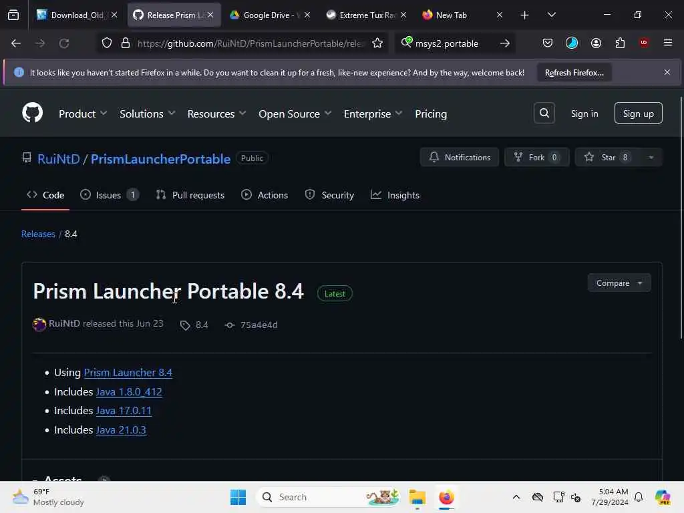Open the Windows Start button
This screenshot has height=513, width=684.
238,497
